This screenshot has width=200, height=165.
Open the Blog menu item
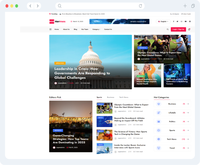pyautogui.click(x=76, y=29)
